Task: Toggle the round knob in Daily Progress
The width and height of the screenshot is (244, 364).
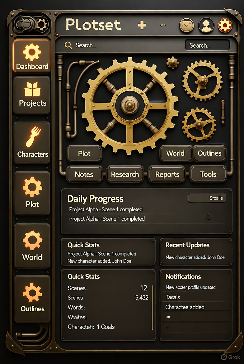Action: coord(209,216)
